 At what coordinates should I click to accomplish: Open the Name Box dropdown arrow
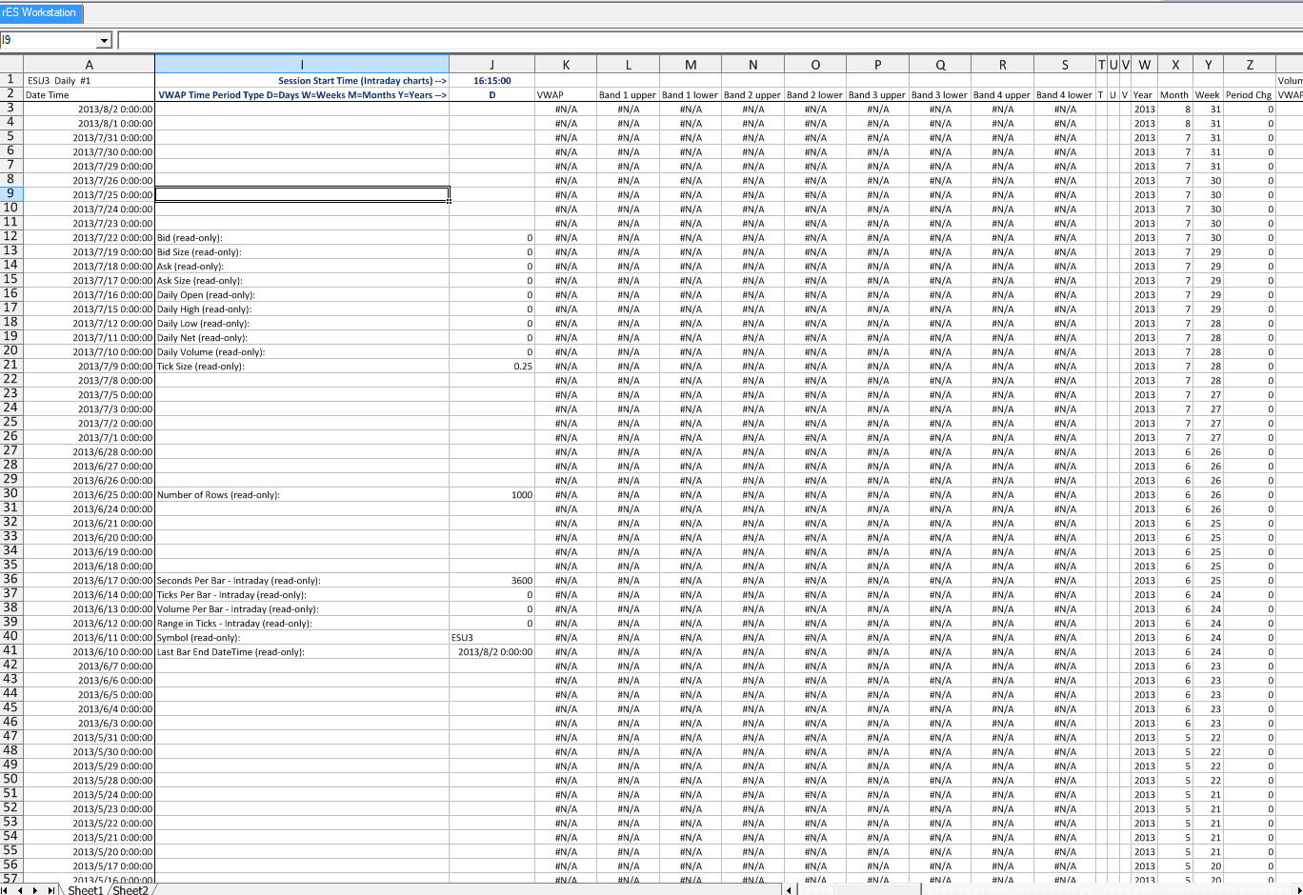pos(104,40)
